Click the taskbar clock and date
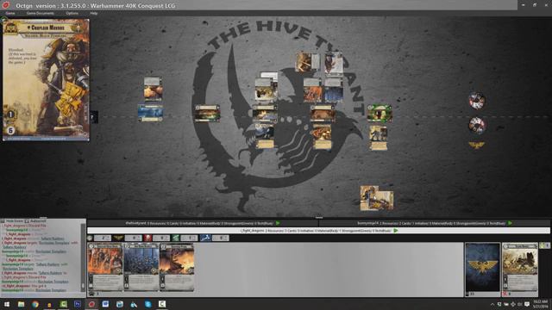This screenshot has width=552, height=310. tap(540, 304)
